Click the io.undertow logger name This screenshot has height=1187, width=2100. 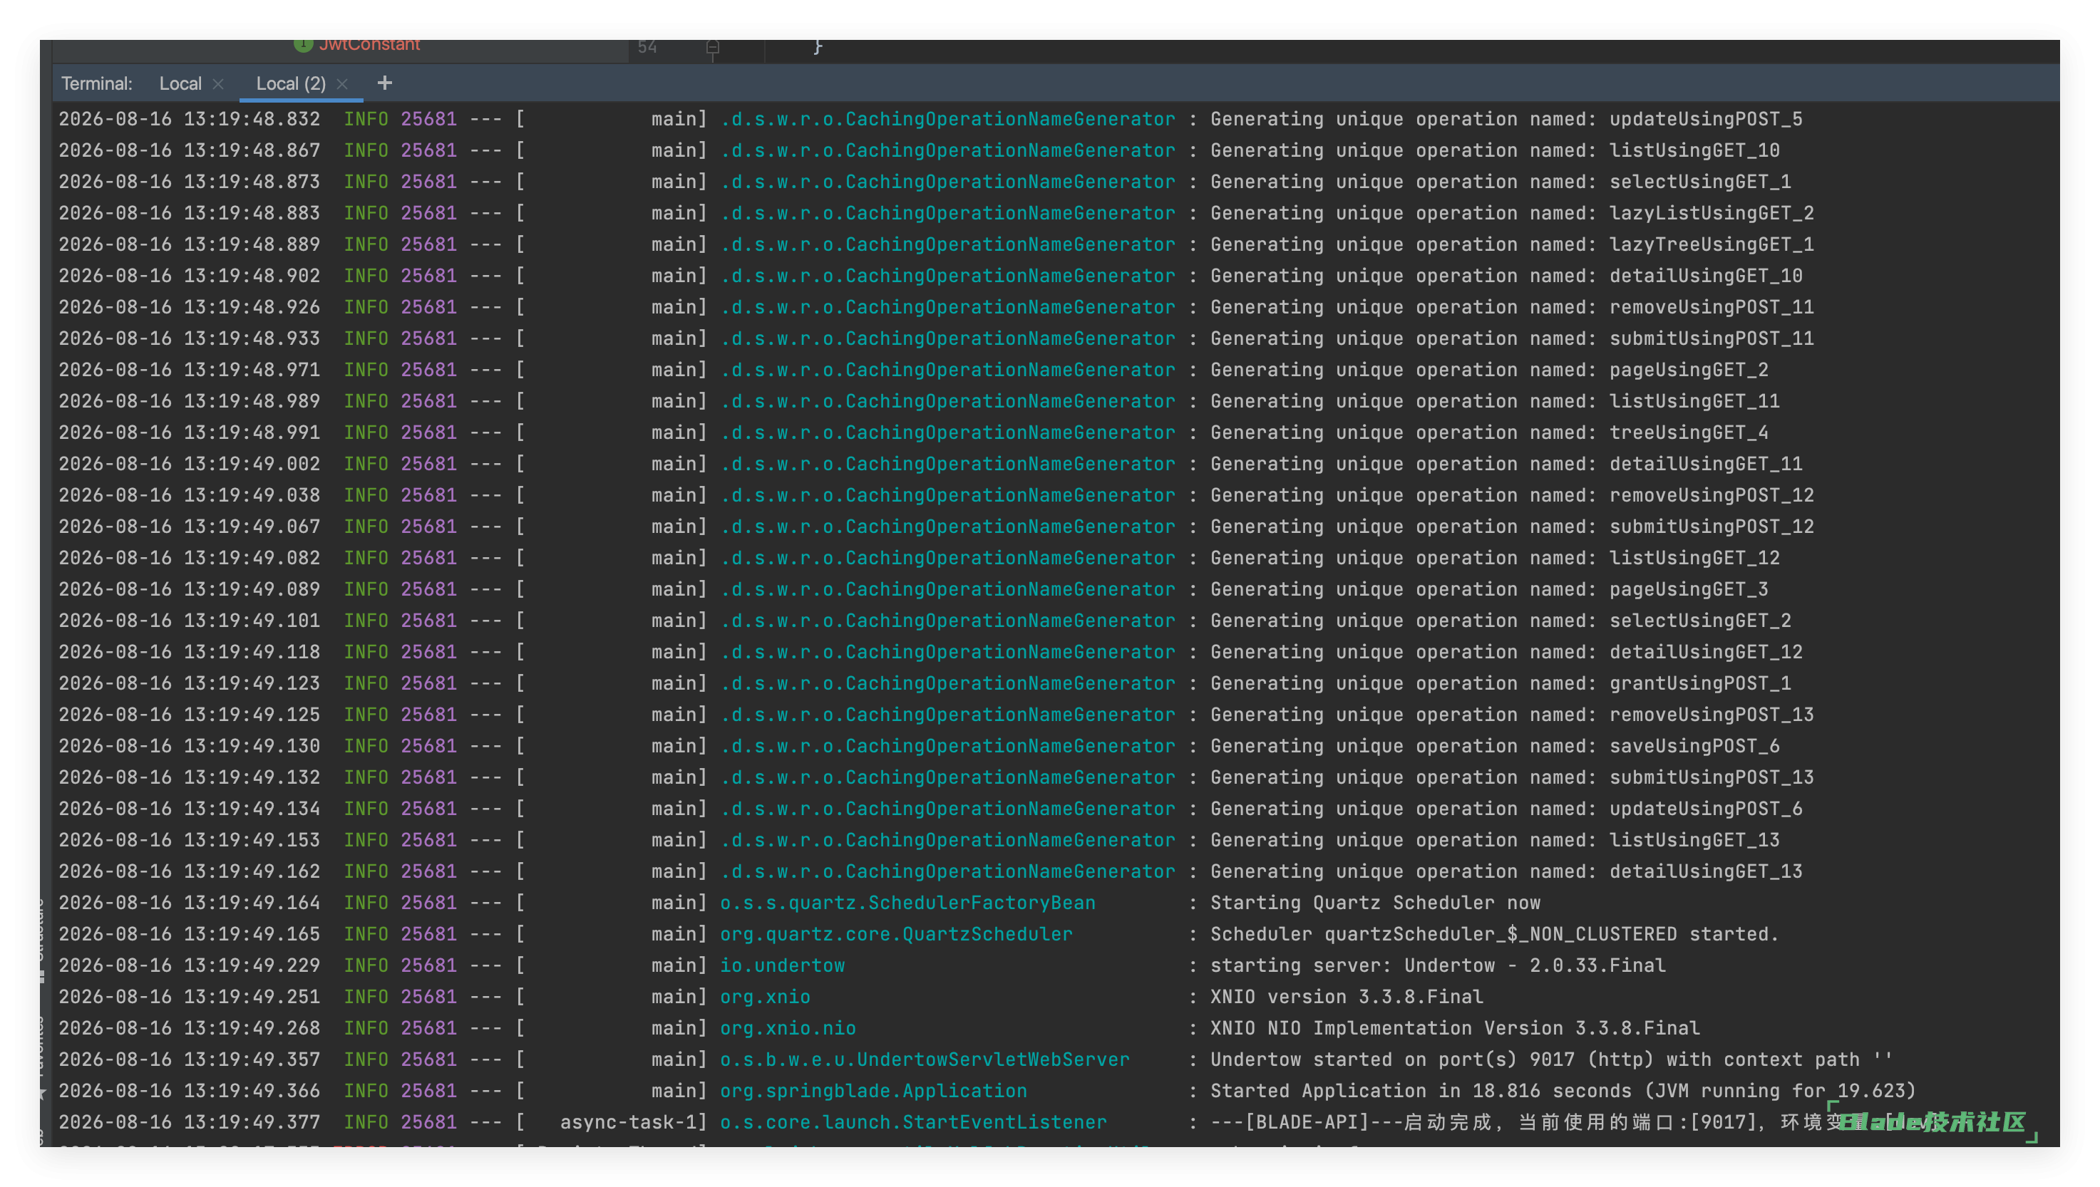(x=782, y=965)
